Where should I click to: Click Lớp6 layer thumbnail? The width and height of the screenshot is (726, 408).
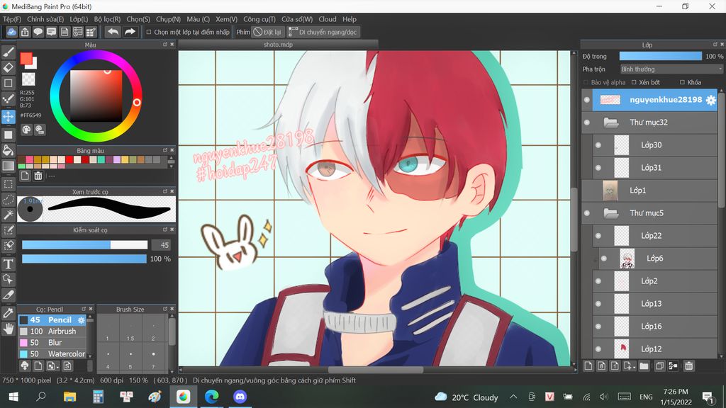pos(627,259)
